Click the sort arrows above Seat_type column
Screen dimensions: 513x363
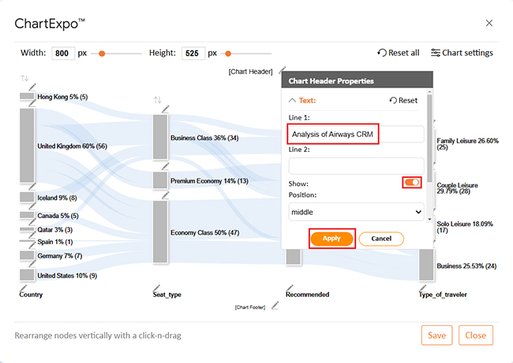tap(157, 100)
